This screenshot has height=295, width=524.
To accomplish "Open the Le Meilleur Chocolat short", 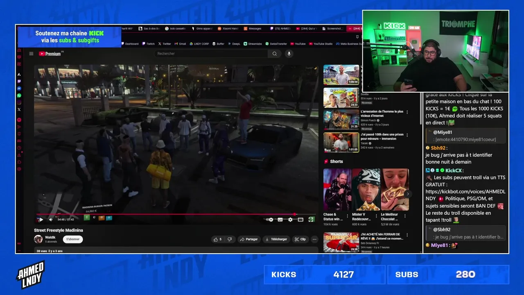I will point(395,190).
